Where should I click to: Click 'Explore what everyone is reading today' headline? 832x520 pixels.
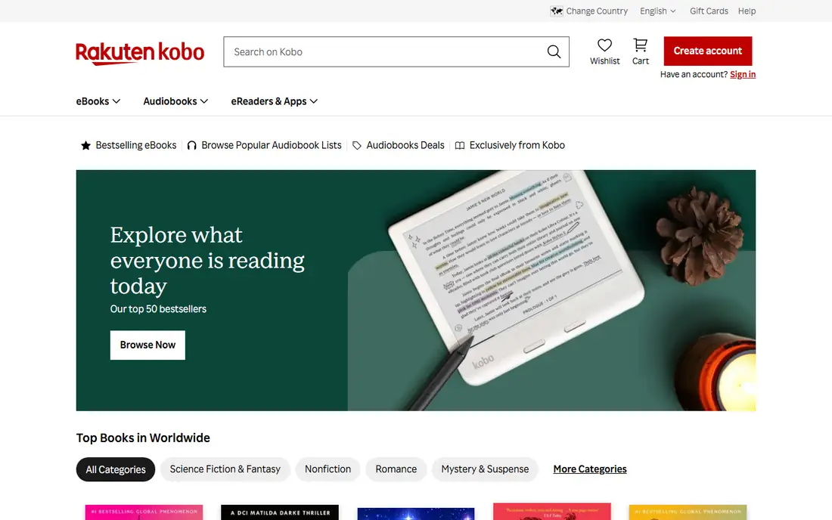207,260
